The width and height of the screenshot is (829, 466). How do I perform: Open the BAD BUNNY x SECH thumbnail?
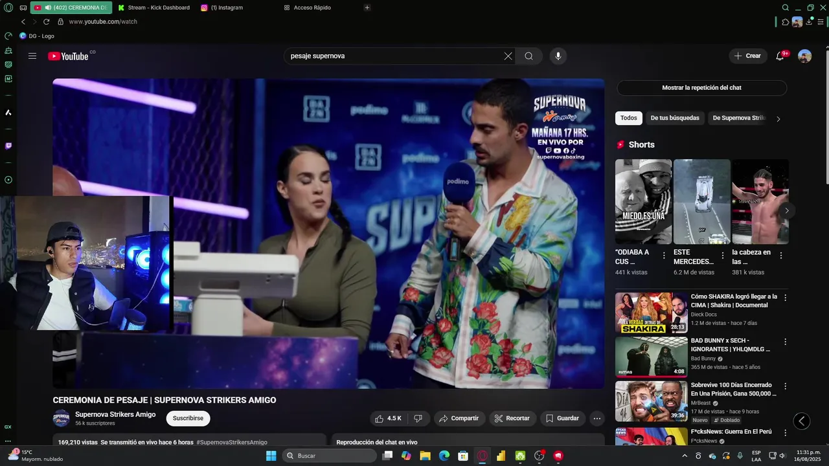[651, 357]
